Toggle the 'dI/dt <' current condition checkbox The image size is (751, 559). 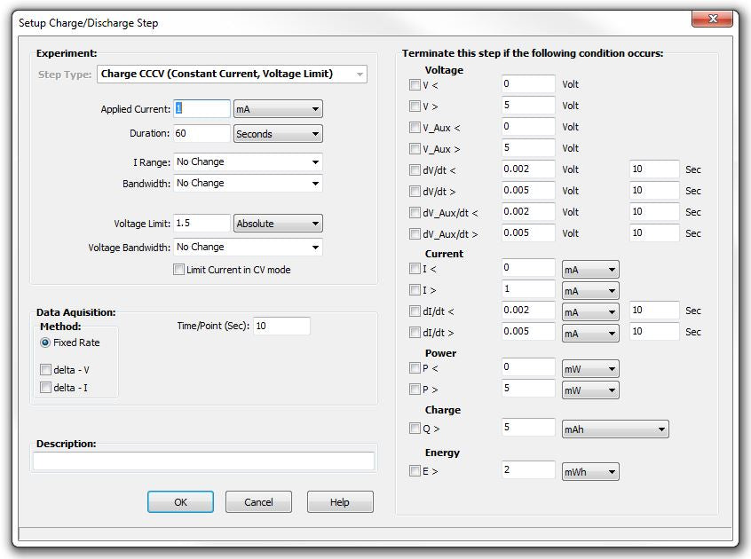[415, 311]
